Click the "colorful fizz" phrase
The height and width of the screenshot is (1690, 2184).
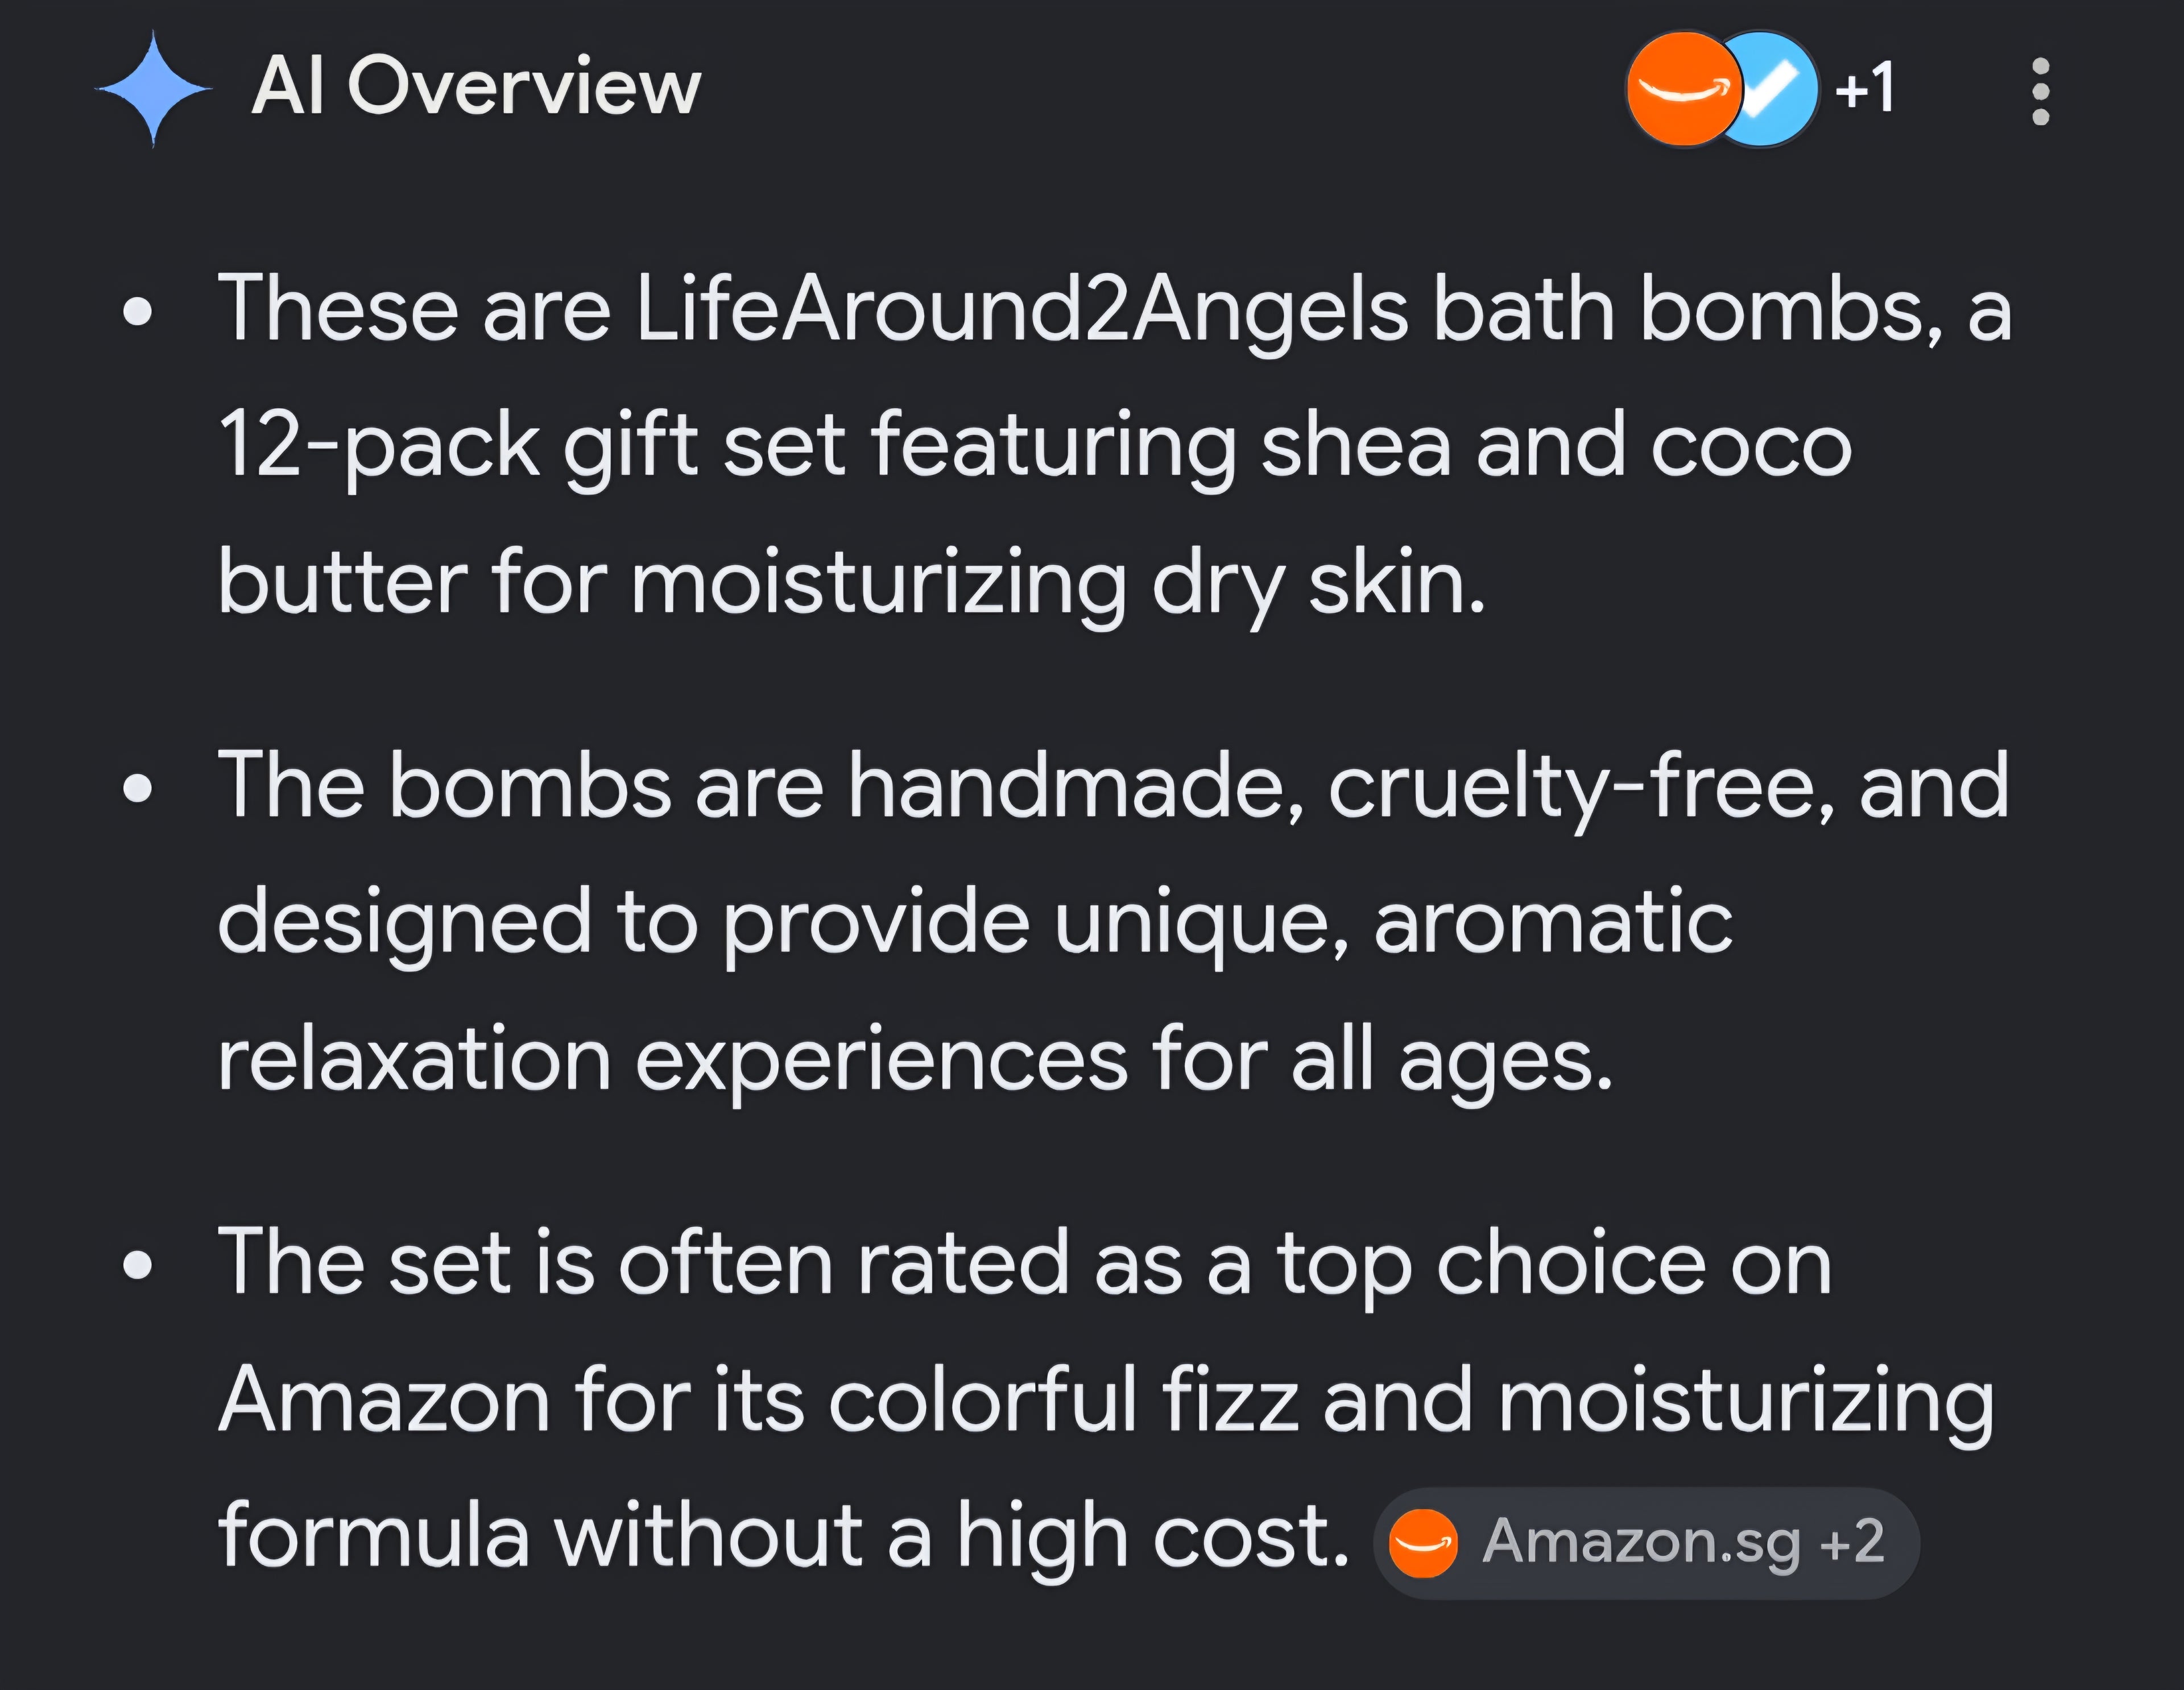pos(1063,1399)
